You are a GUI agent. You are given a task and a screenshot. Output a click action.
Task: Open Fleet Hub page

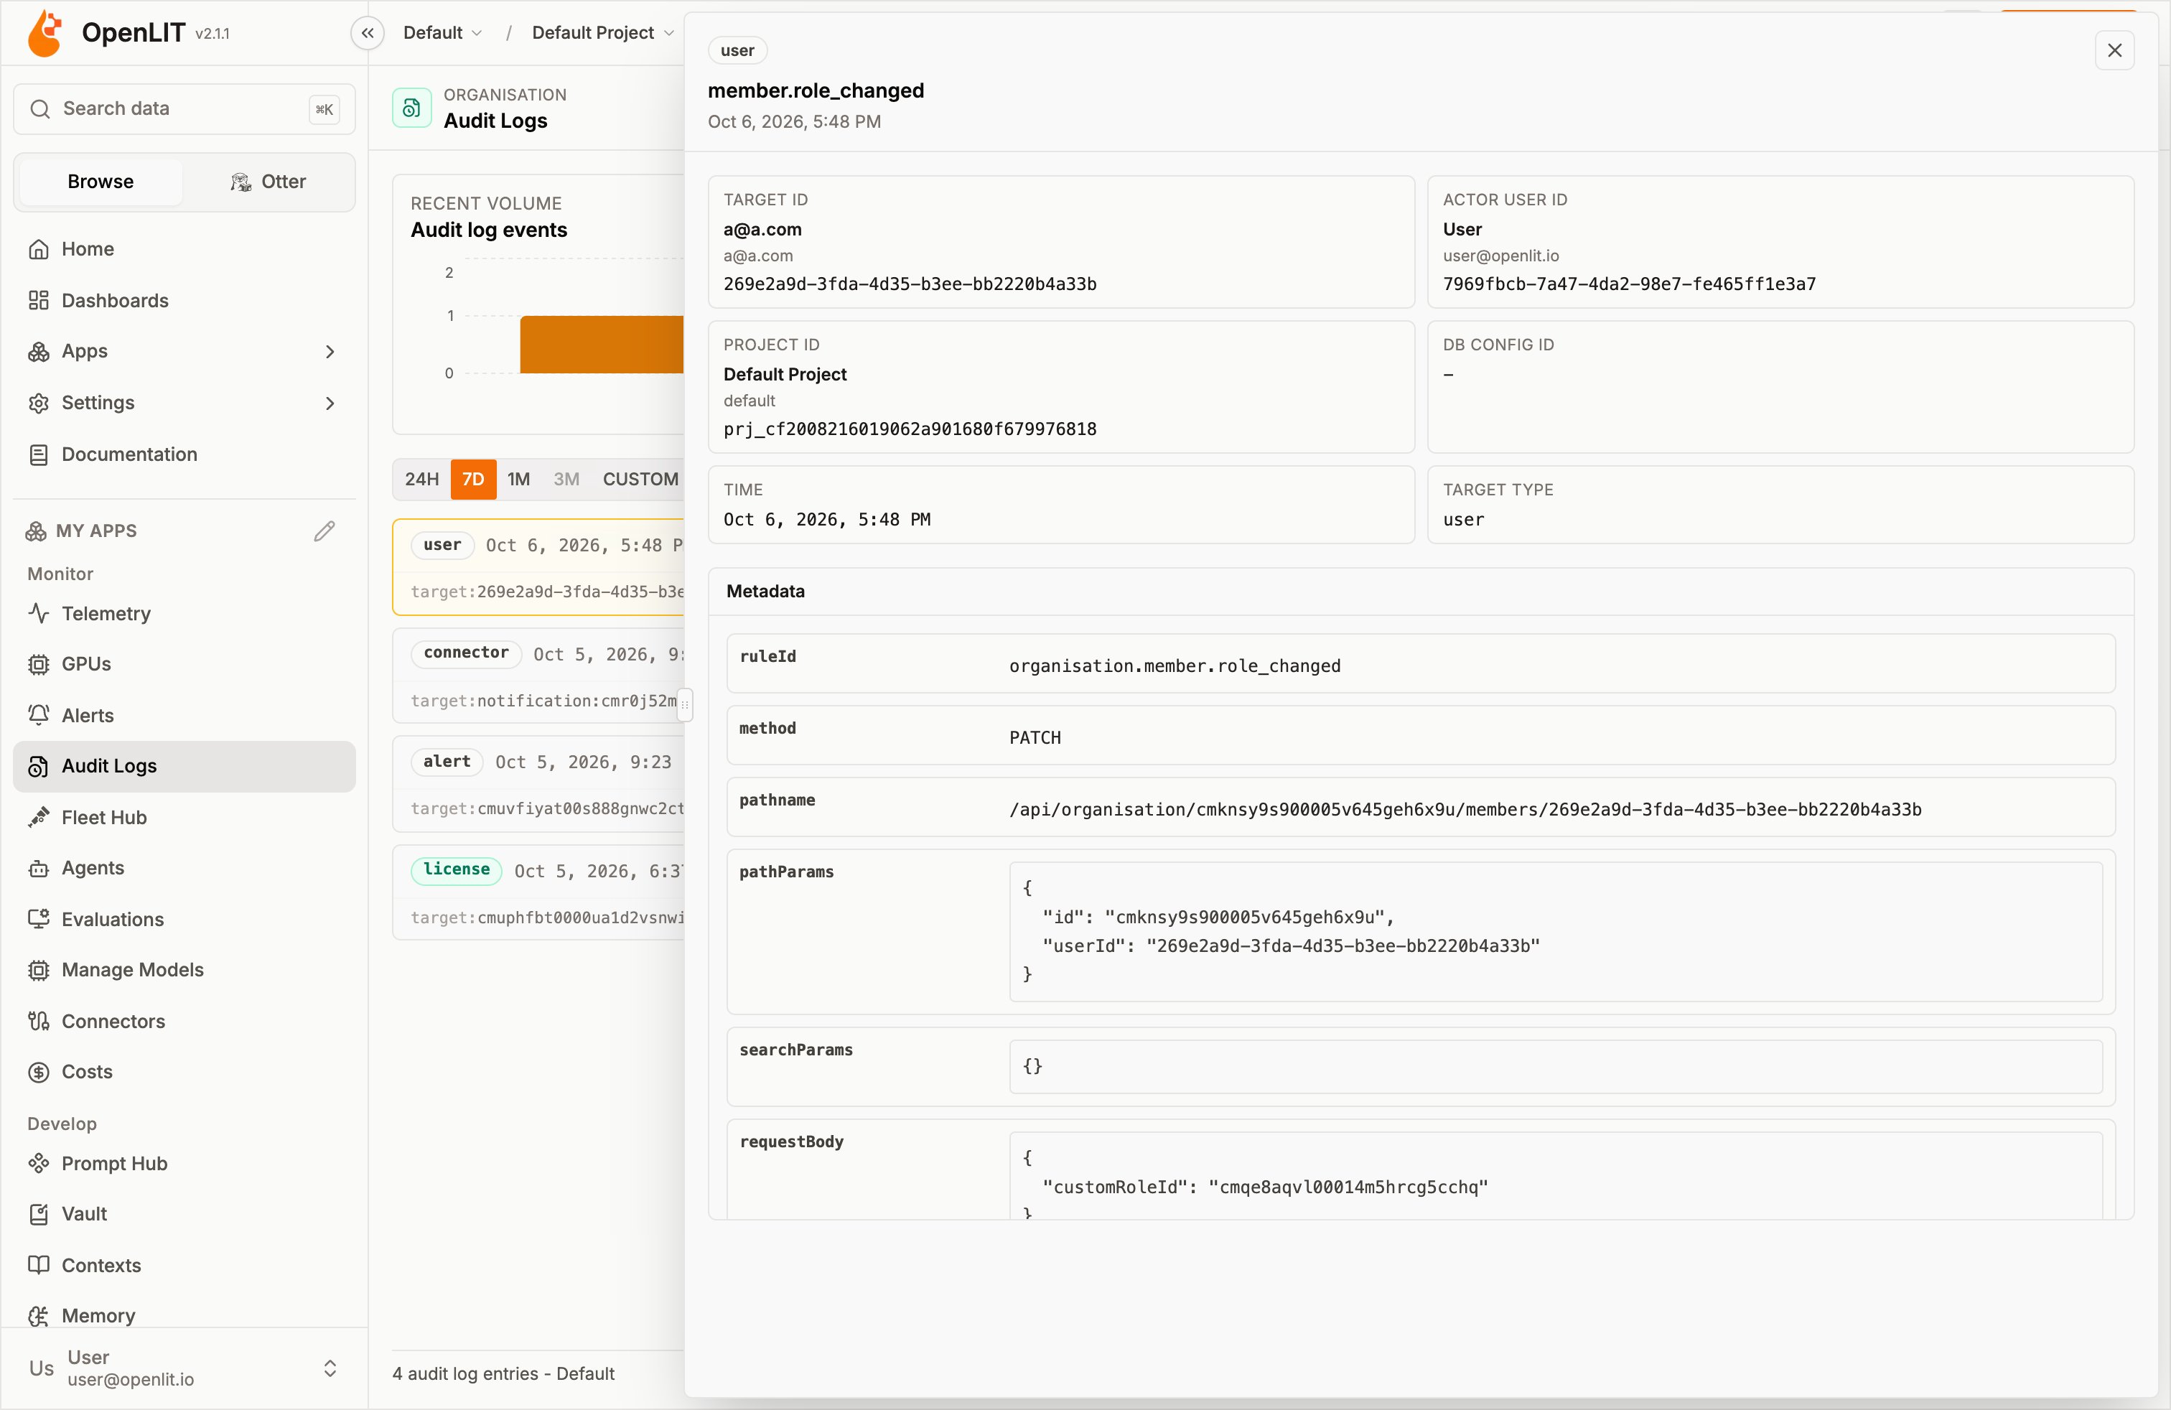[183, 817]
